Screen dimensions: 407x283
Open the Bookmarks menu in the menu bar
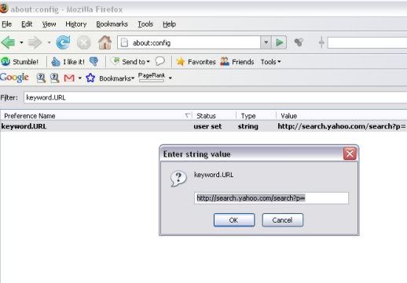pos(112,24)
